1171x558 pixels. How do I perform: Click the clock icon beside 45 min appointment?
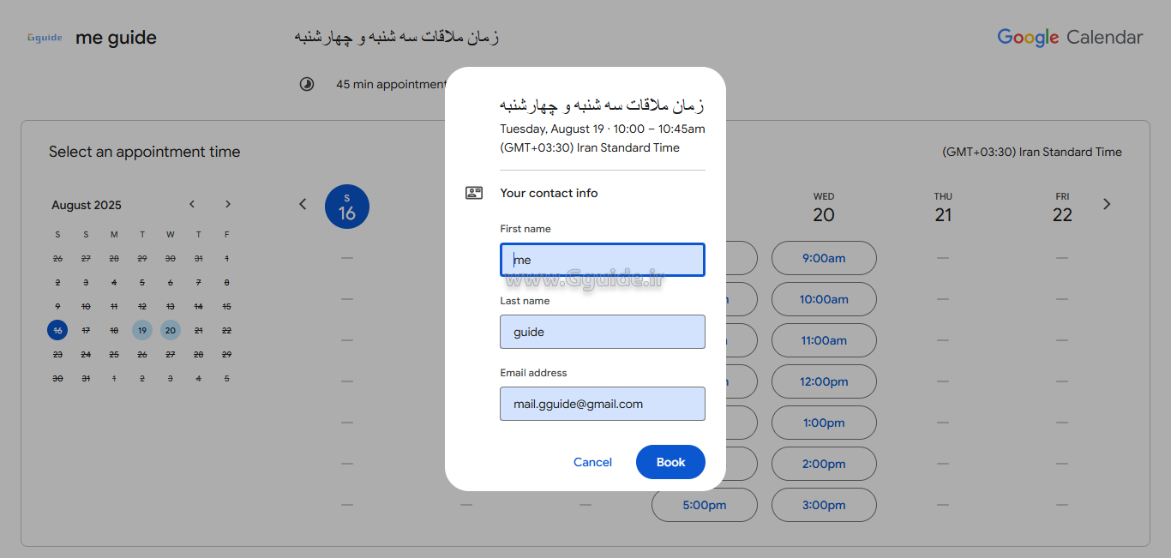307,83
